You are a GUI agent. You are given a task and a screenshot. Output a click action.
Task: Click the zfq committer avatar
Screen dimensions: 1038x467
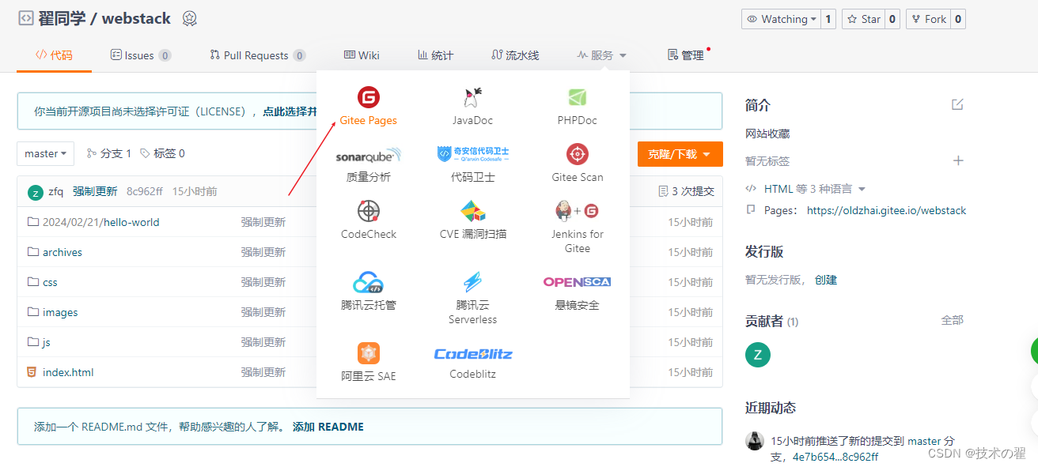tap(36, 192)
